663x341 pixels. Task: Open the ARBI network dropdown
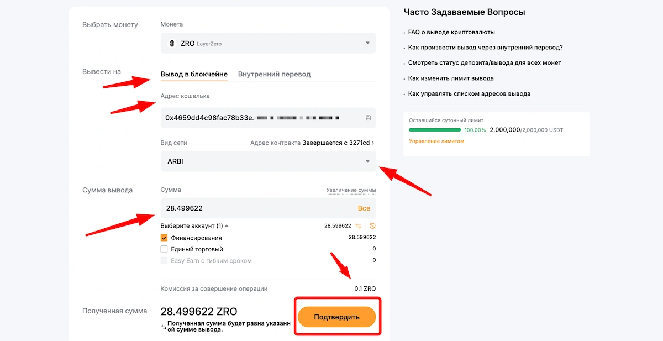(x=367, y=161)
